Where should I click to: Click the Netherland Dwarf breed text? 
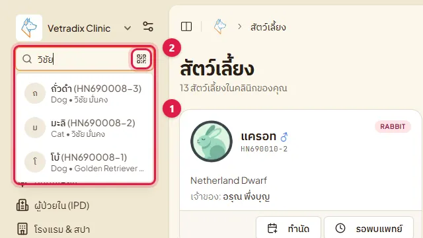pyautogui.click(x=229, y=180)
